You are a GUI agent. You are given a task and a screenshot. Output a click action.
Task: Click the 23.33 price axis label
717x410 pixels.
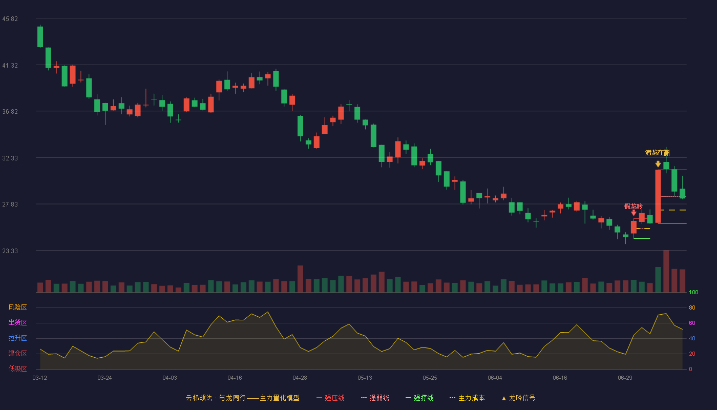[x=10, y=251]
